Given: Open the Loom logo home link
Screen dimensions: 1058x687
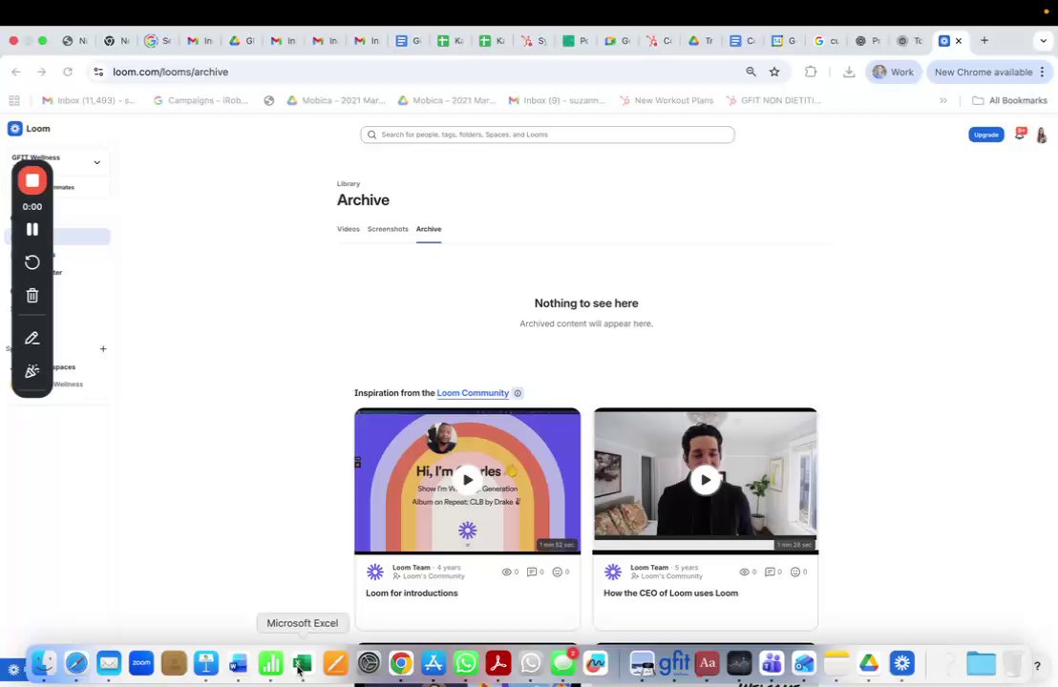Looking at the screenshot, I should click(x=29, y=128).
